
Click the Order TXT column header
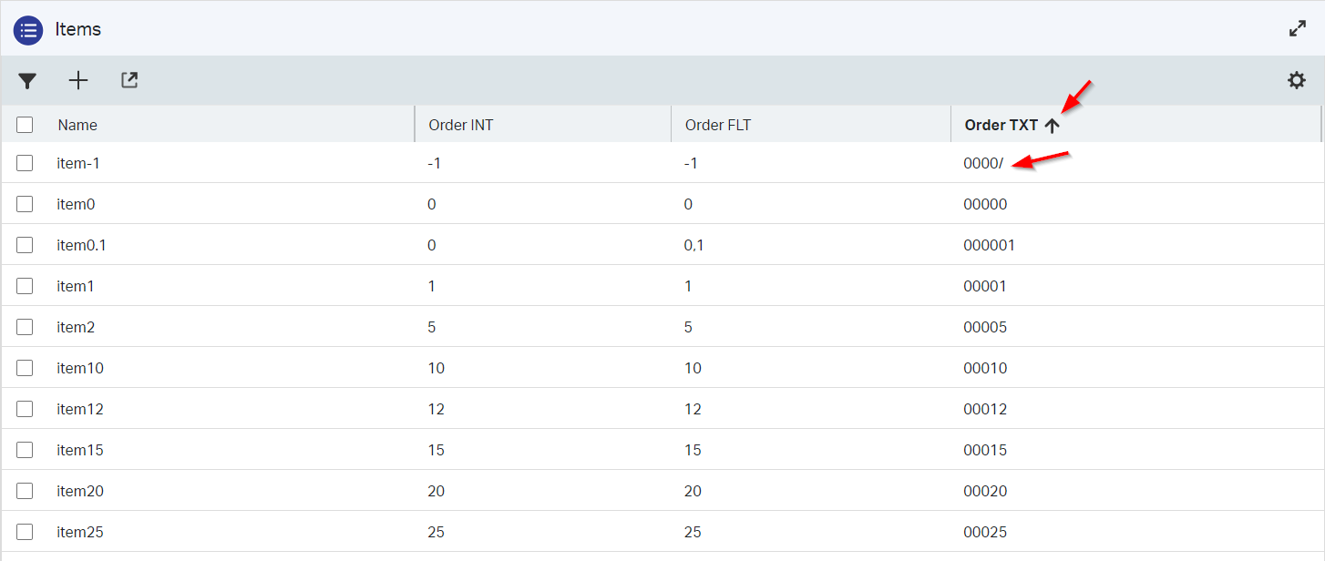click(1001, 126)
